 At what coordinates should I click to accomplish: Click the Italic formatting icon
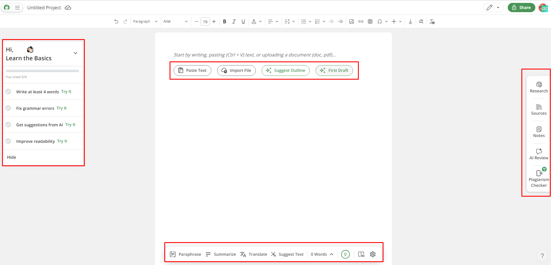234,21
